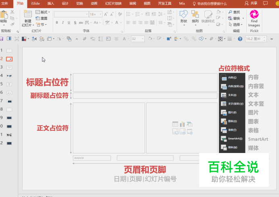The image size is (279, 197).
Task: Click the 内容(C) placeholder format item
Action: (232, 78)
